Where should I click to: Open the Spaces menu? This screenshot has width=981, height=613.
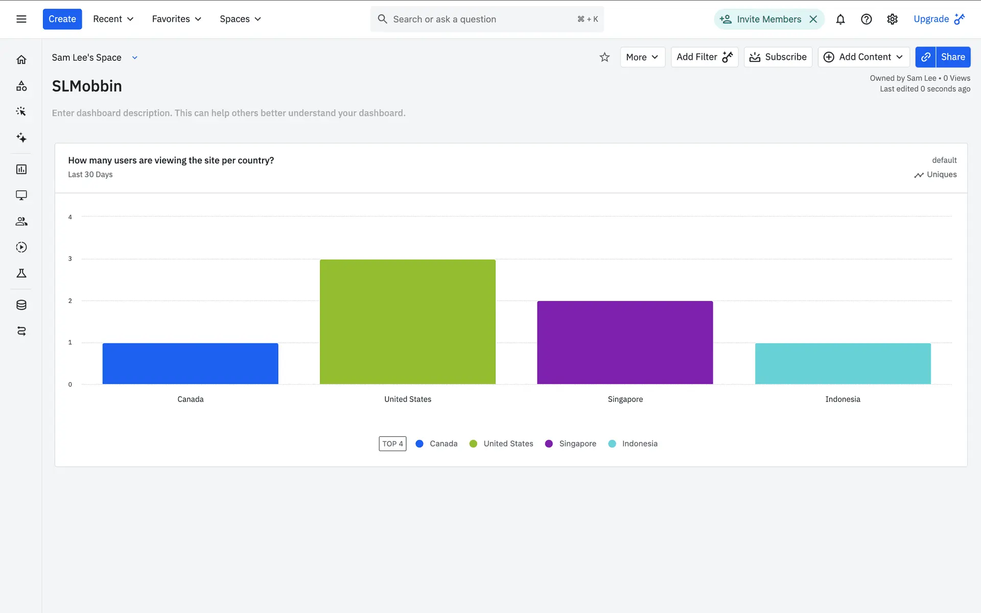pyautogui.click(x=240, y=19)
